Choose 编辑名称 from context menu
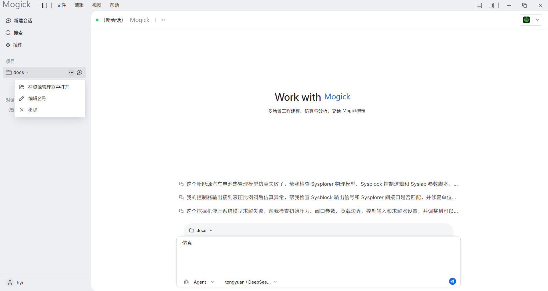Viewport: 548px width, 291px height. click(50, 98)
